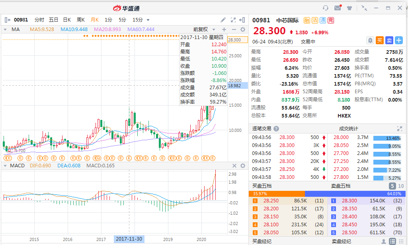Toggle broker queue list view
This screenshot has height=245, width=408.
point(392,241)
